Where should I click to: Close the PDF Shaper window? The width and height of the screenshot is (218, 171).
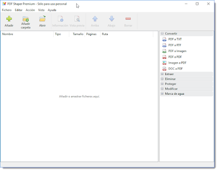(x=208, y=4)
